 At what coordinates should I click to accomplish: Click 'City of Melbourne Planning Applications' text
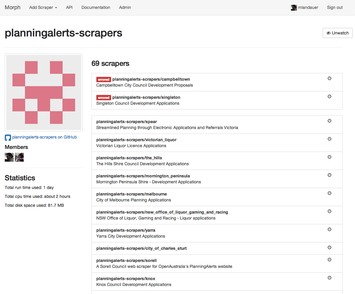(x=134, y=200)
